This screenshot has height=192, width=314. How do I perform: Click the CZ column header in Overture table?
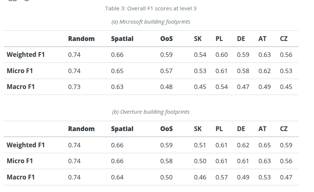point(284,129)
